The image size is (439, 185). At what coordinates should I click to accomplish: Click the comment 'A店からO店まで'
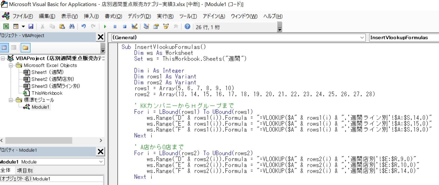coord(159,147)
